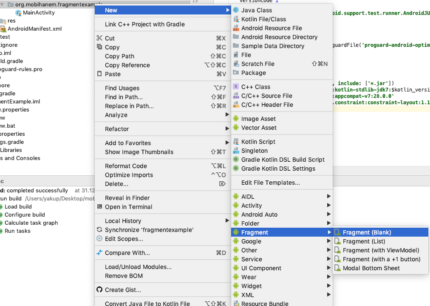Select AndroidManifest.xml in project tree
The height and width of the screenshot is (306, 430).
(x=34, y=29)
